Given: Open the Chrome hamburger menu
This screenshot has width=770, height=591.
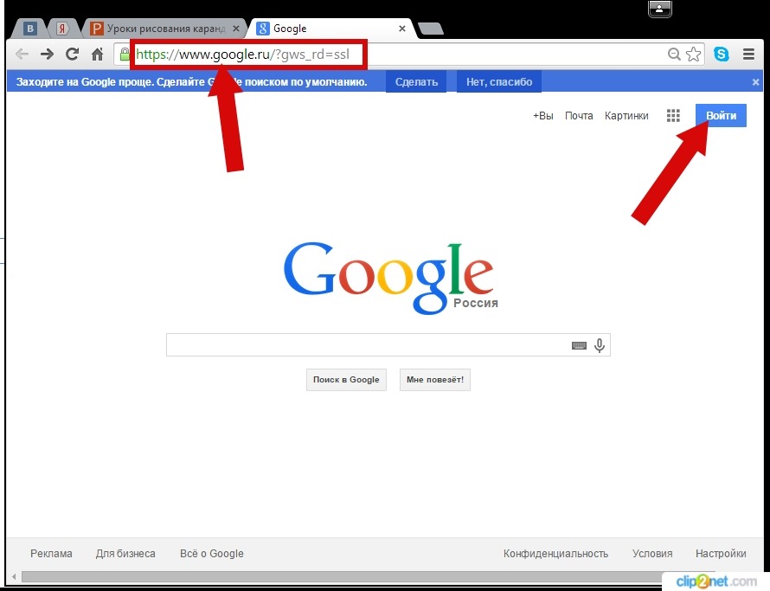Looking at the screenshot, I should point(748,54).
